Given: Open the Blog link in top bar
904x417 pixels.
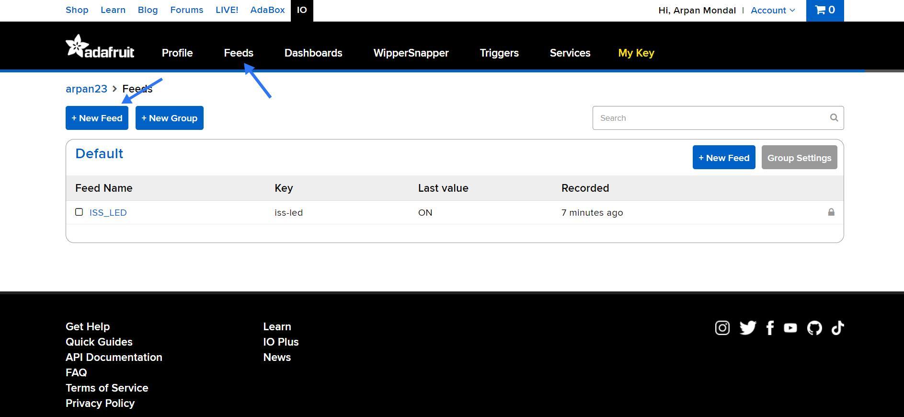Looking at the screenshot, I should pyautogui.click(x=148, y=10).
